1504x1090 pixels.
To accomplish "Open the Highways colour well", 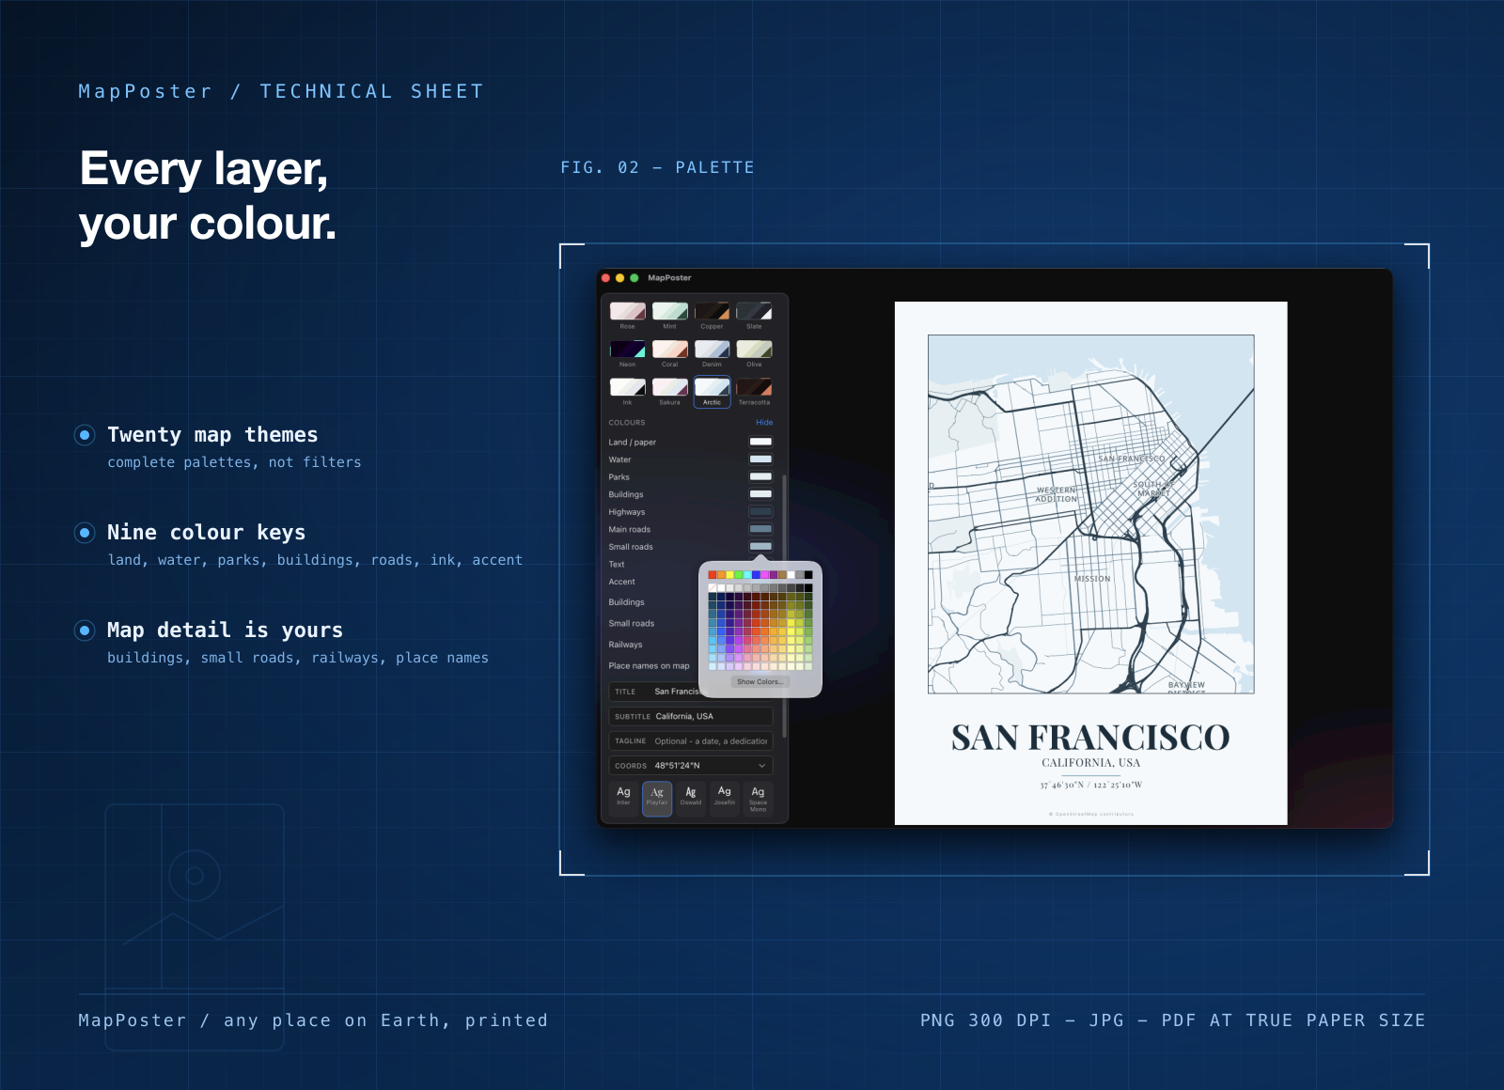I will [x=760, y=512].
